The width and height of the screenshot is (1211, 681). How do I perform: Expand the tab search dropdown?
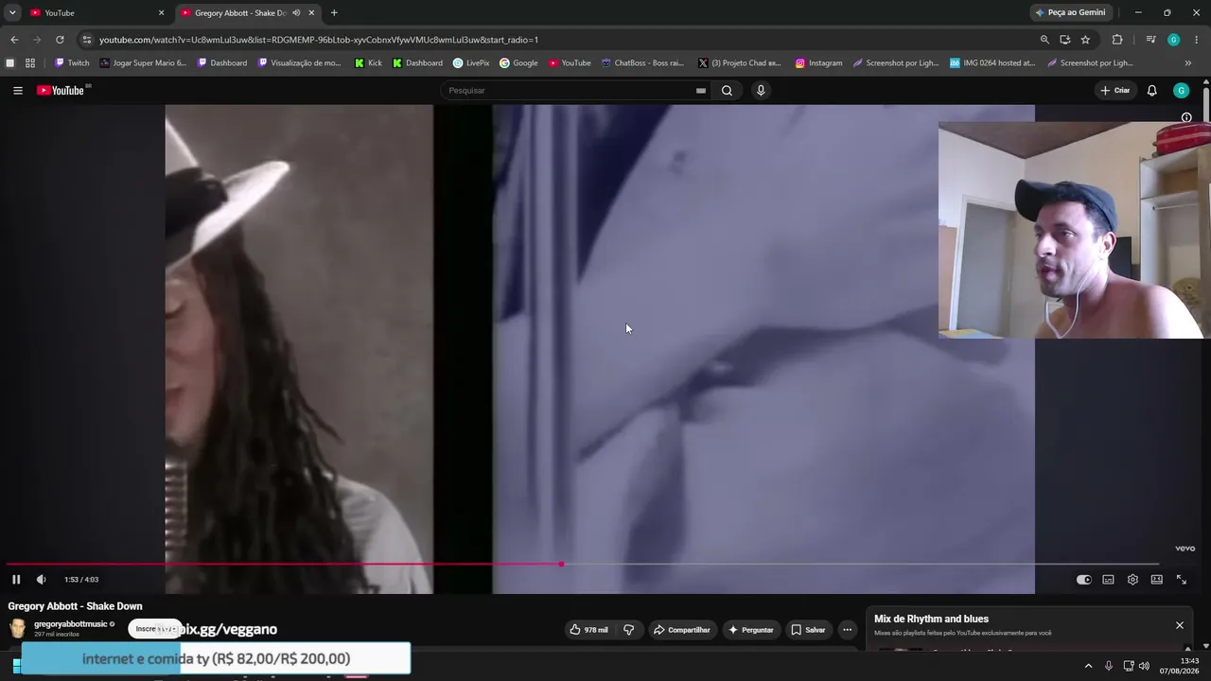[12, 13]
